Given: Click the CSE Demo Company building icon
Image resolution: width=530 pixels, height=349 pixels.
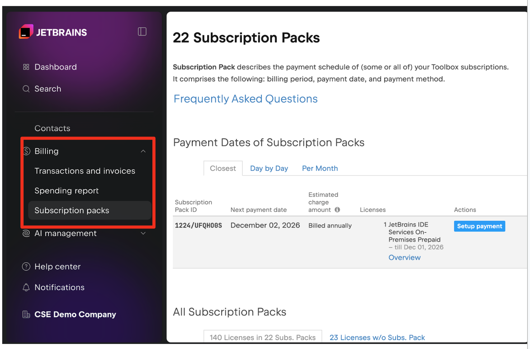Looking at the screenshot, I should coord(26,315).
